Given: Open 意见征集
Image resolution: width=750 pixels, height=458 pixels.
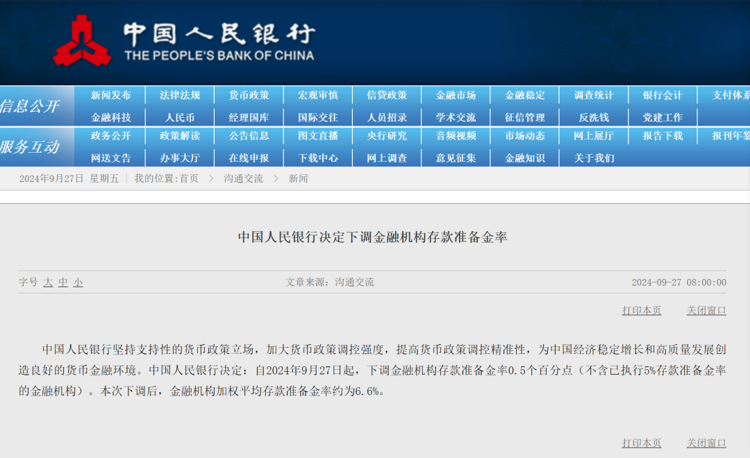Looking at the screenshot, I should pos(456,158).
